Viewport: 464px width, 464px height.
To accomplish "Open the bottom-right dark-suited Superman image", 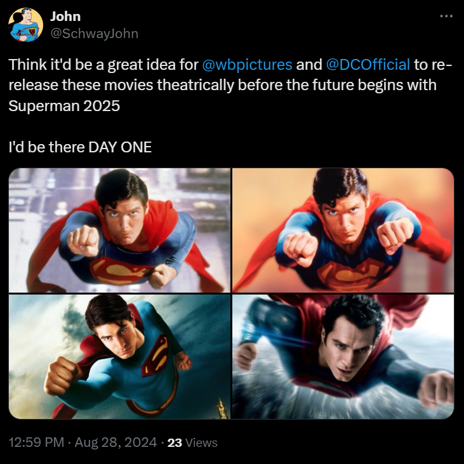I will pos(343,357).
